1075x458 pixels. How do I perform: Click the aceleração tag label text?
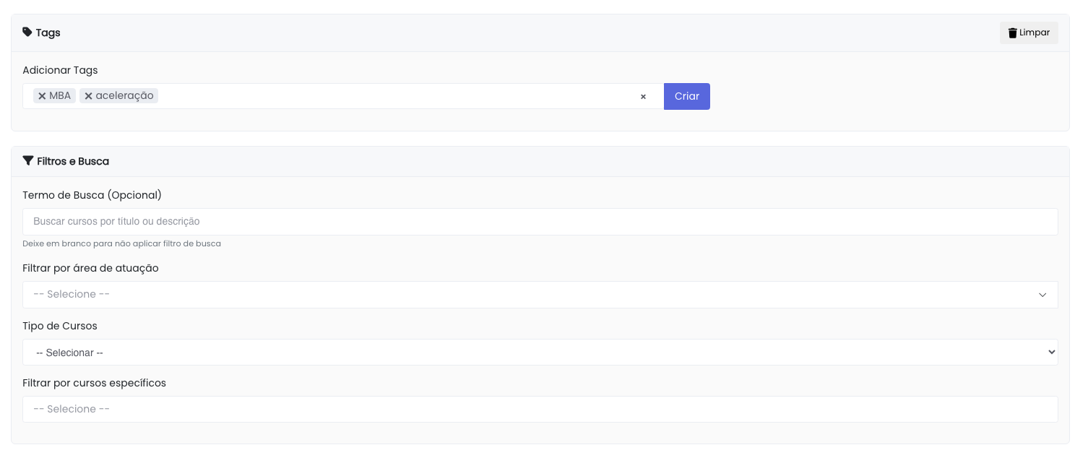click(x=124, y=96)
